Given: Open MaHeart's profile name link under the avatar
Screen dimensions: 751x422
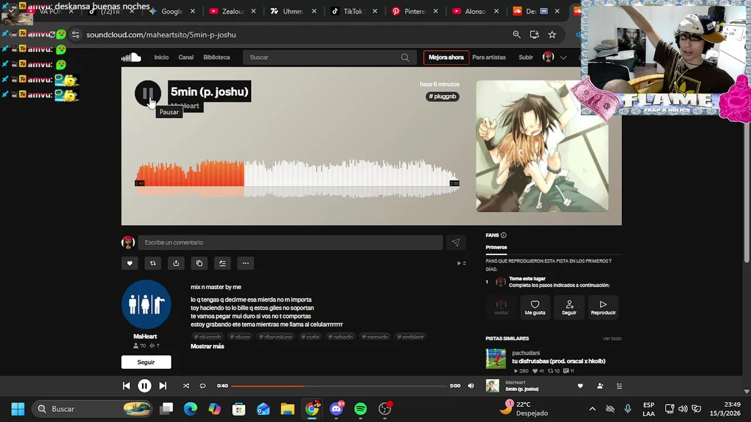Looking at the screenshot, I should pos(145,336).
